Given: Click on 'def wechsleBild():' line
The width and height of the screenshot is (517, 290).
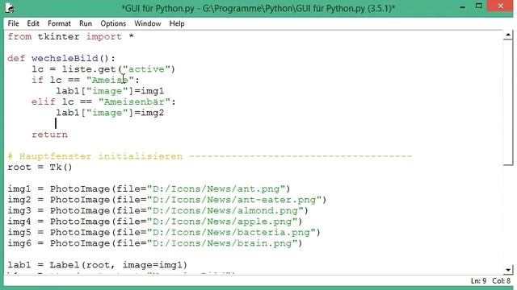Looking at the screenshot, I should coord(61,58).
